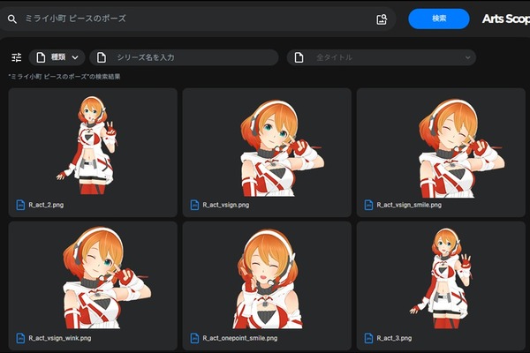The width and height of the screenshot is (530, 353).
Task: Click the file icon beside R_act_2.png
Action: click(x=20, y=205)
